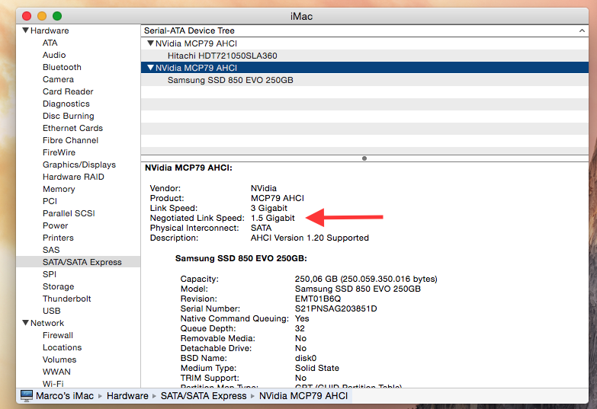Open FireWire info
The image size is (597, 409).
pyautogui.click(x=59, y=152)
